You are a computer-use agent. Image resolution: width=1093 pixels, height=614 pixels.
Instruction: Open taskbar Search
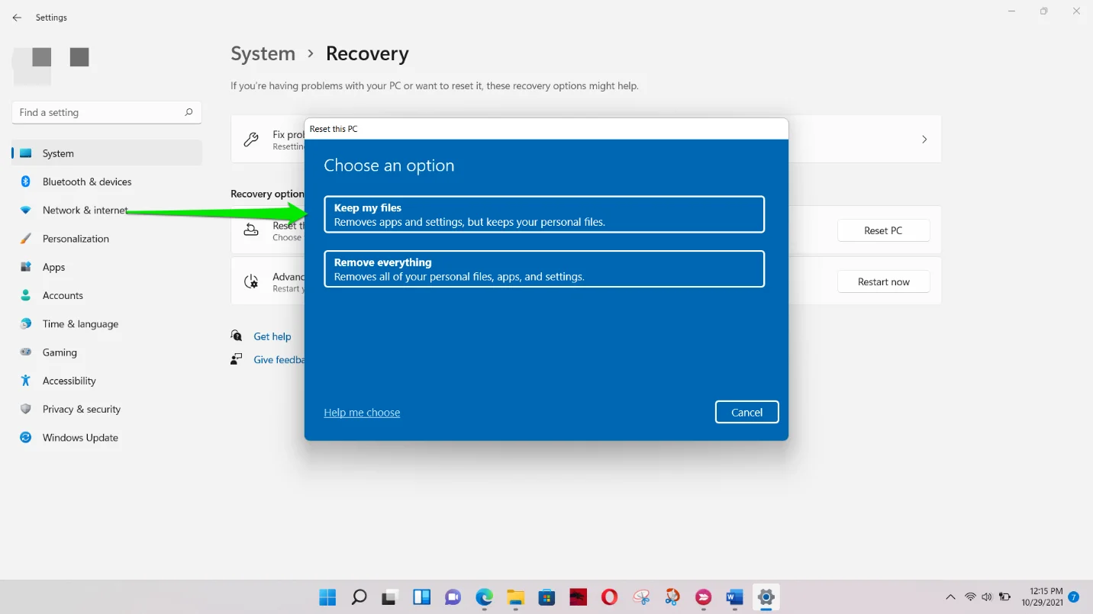coord(359,596)
